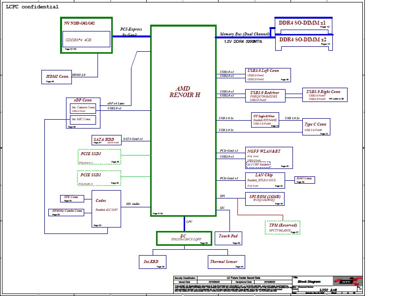Click the CC logic&Mux block
The width and height of the screenshot is (419, 296).
pyautogui.click(x=265, y=120)
